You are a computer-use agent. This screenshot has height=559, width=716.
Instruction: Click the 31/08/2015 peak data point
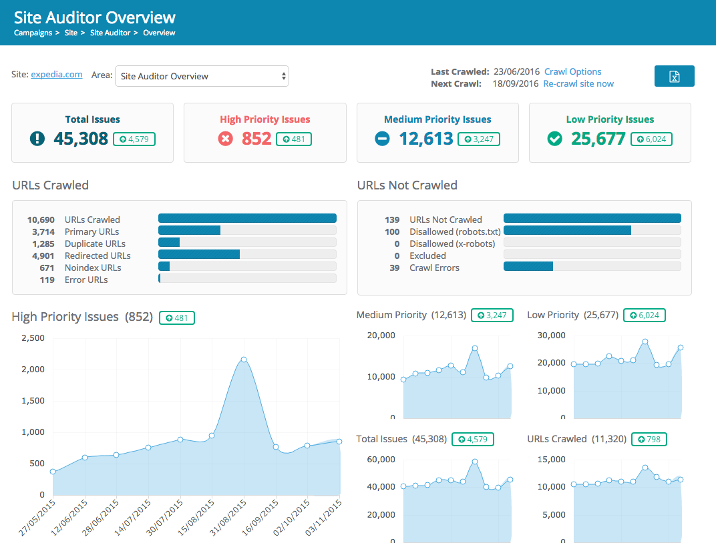(x=244, y=360)
